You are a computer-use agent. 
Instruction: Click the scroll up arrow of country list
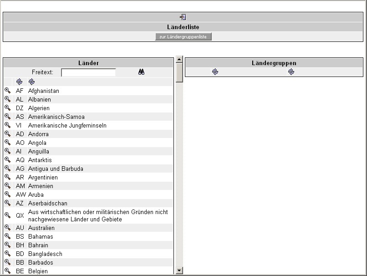pyautogui.click(x=179, y=59)
